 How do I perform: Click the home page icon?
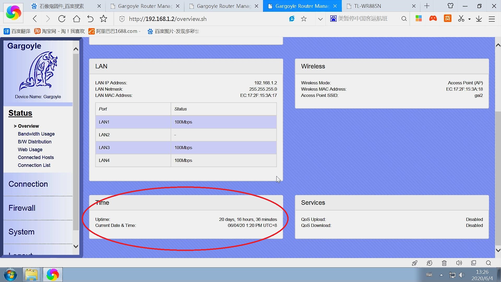point(76,19)
